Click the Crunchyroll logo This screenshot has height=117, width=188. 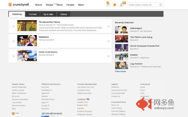click(19, 5)
